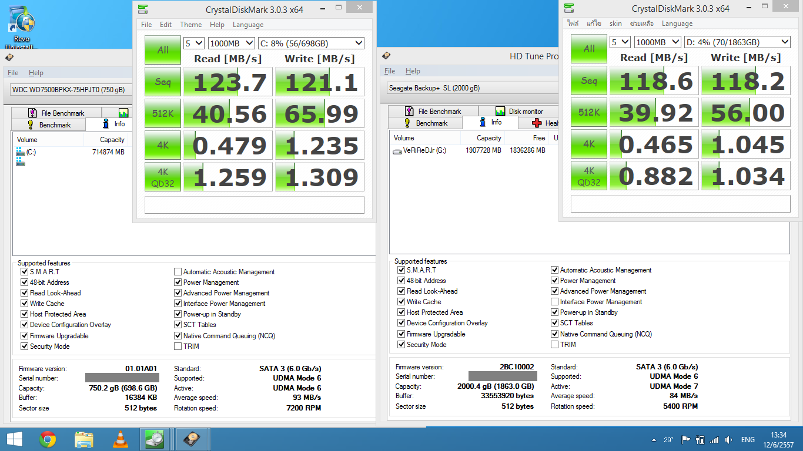Viewport: 803px width, 451px height.
Task: Toggle S.M.A.R.T checkbox in the WDC window
Action: click(24, 272)
